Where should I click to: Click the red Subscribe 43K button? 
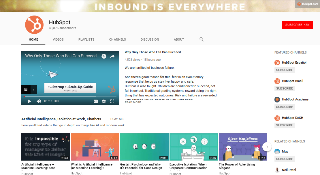pos(297,25)
